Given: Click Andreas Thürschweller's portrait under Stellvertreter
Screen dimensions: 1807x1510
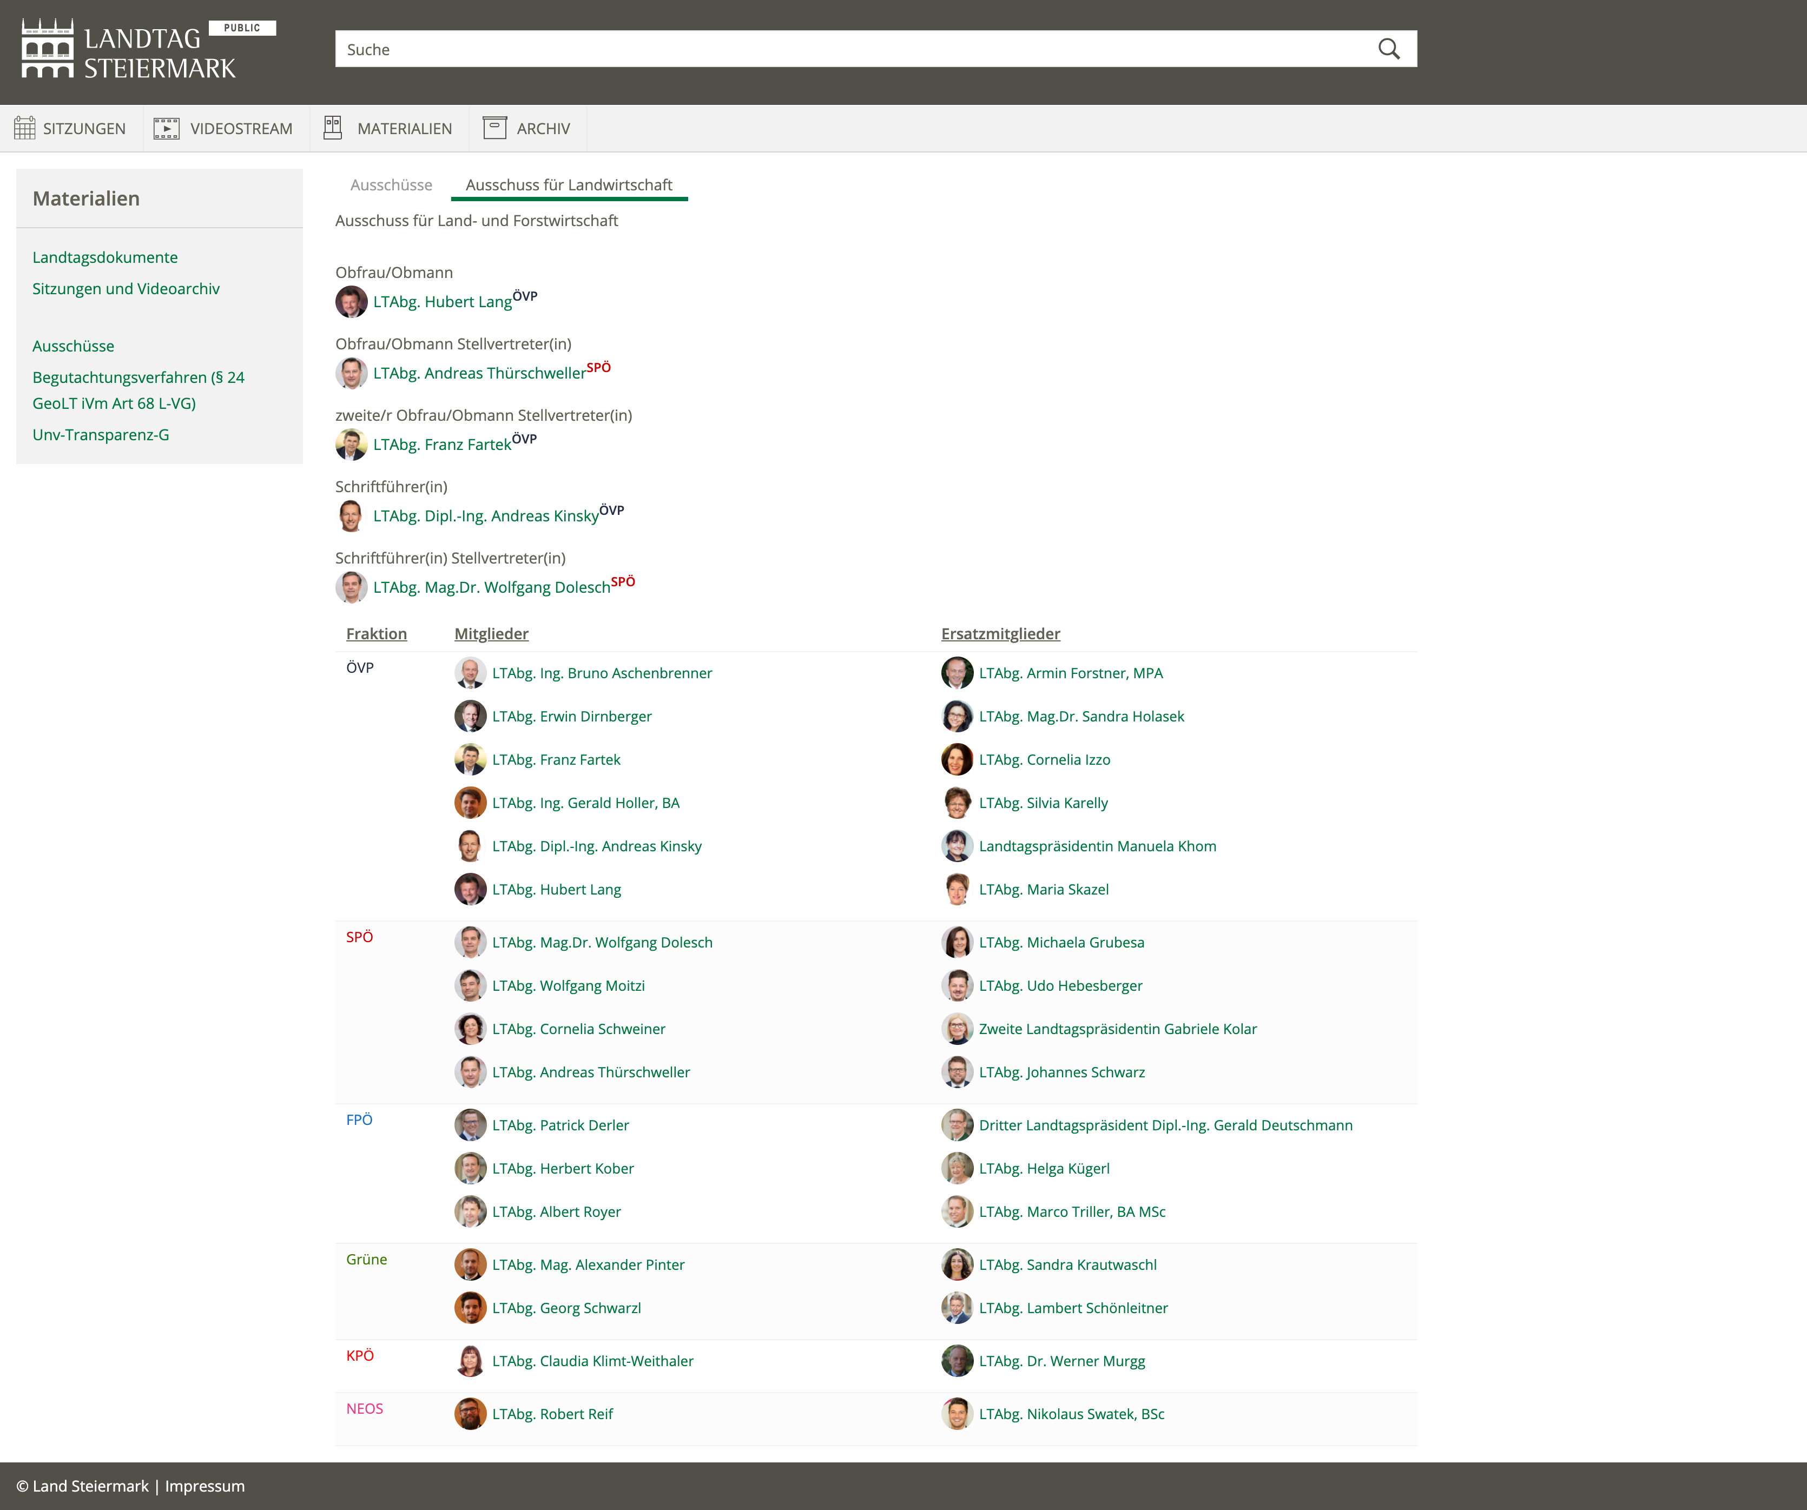Looking at the screenshot, I should point(351,373).
